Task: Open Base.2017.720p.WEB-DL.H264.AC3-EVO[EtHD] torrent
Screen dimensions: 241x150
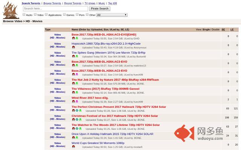Action: (x=104, y=34)
